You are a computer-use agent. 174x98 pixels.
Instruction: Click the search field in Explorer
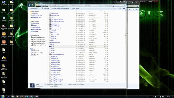114,5
